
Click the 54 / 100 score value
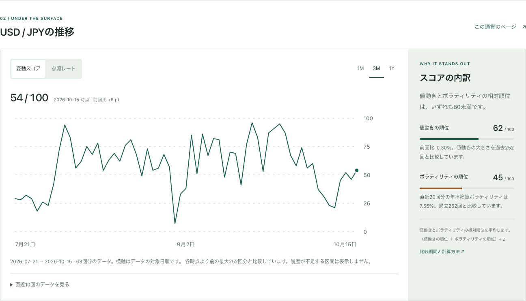29,98
